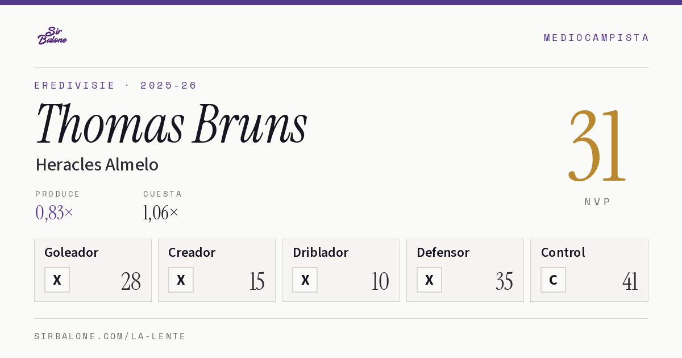Image resolution: width=682 pixels, height=358 pixels.
Task: Click the Cuesta label
Action: [x=163, y=194]
